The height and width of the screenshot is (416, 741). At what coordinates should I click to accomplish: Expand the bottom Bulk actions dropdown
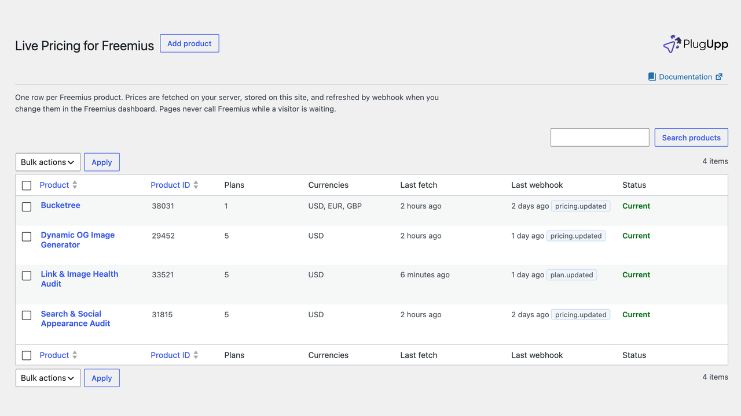pyautogui.click(x=48, y=378)
